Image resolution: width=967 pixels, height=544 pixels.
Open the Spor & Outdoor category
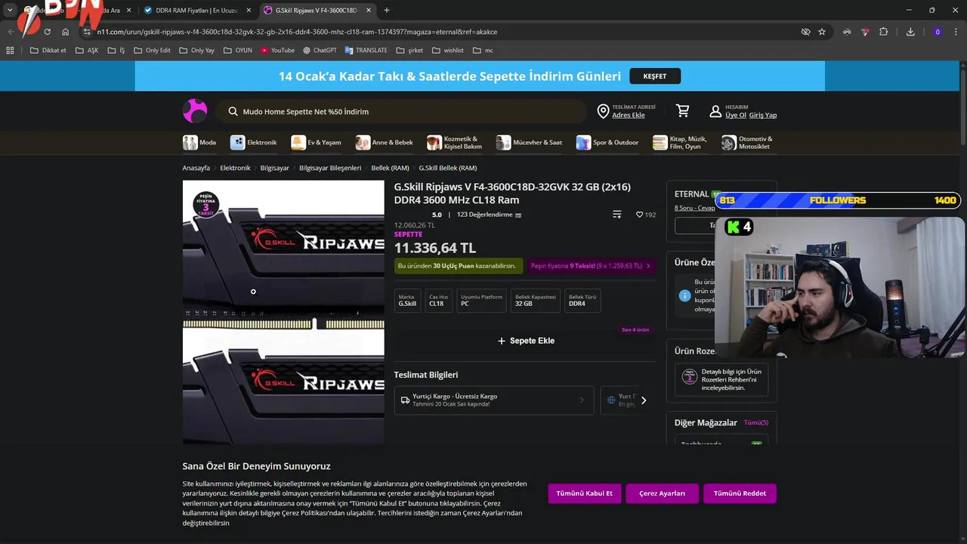click(x=607, y=142)
